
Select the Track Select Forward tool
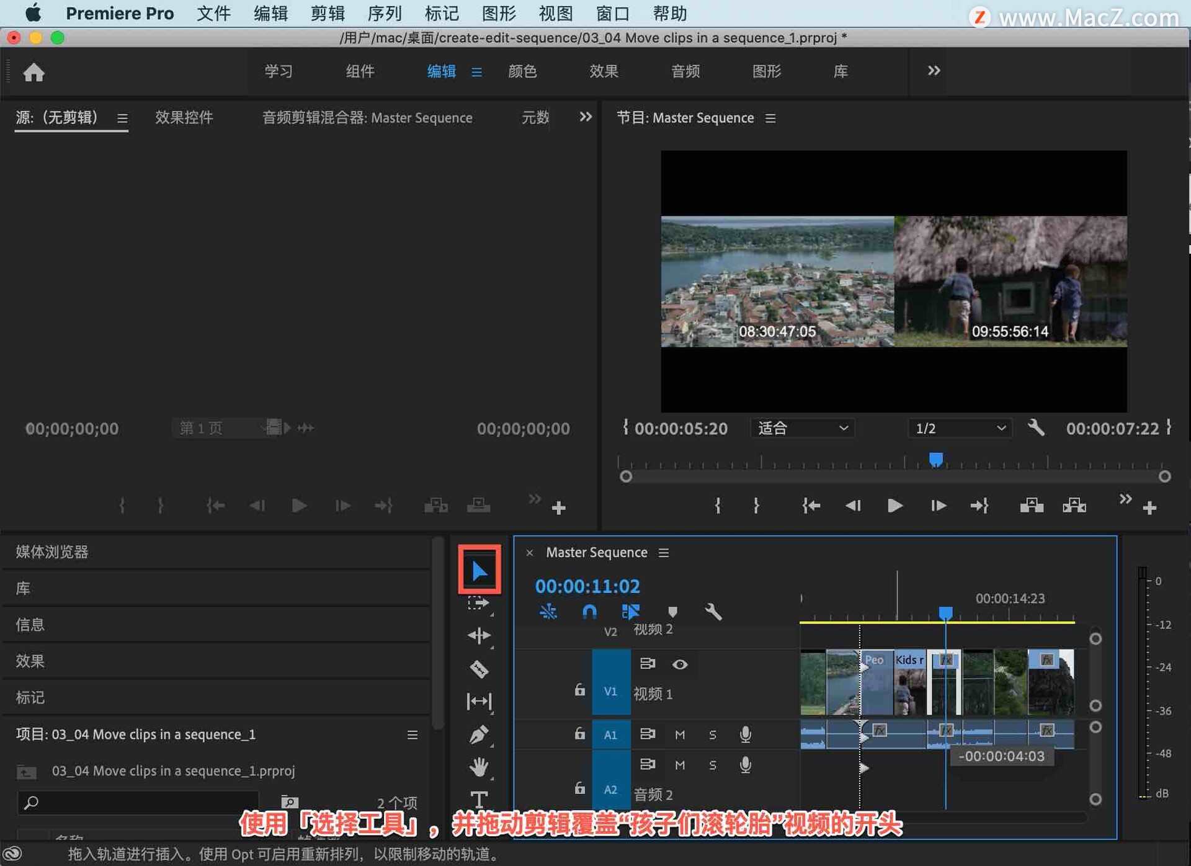478,603
